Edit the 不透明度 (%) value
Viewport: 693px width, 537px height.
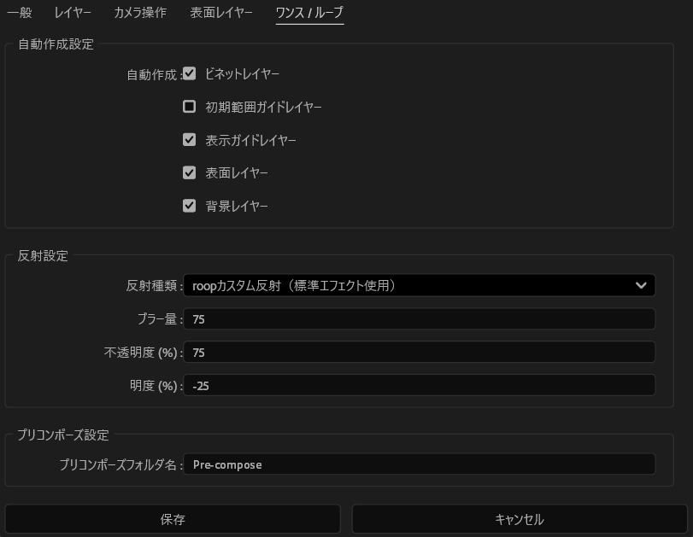tap(419, 352)
